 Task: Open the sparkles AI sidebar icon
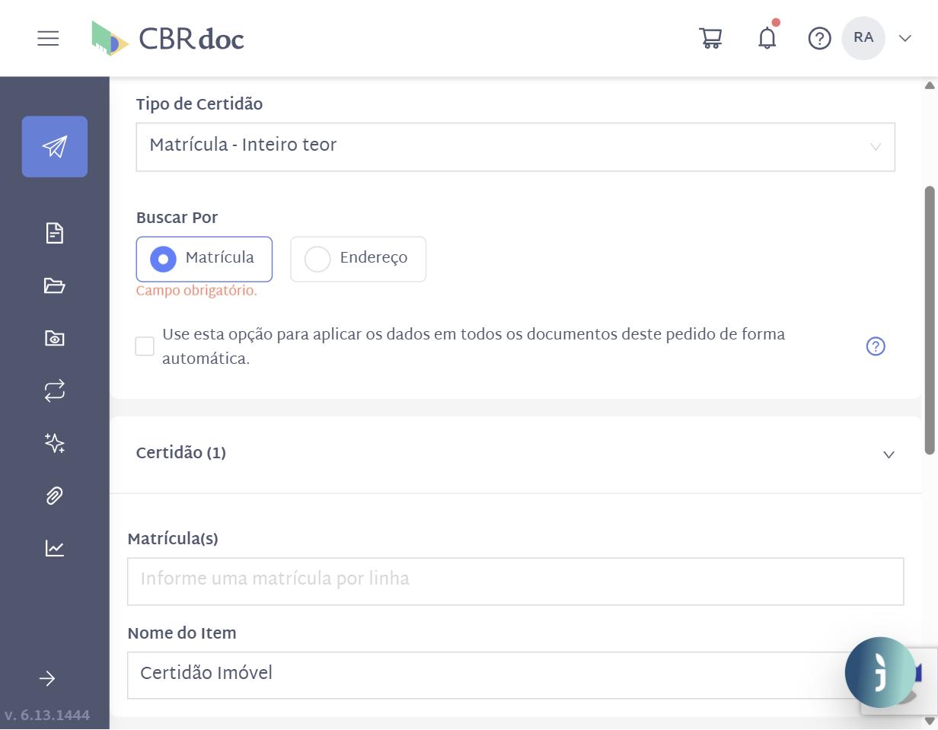[54, 443]
